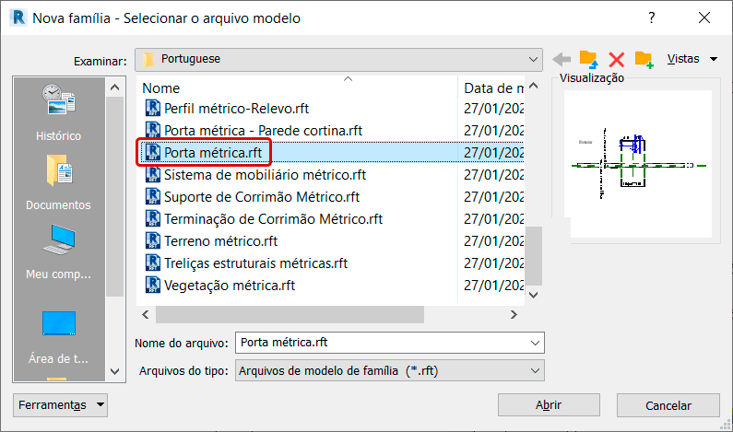Image resolution: width=733 pixels, height=432 pixels.
Task: Go up one folder level icon
Action: pyautogui.click(x=588, y=60)
